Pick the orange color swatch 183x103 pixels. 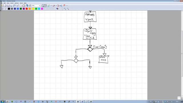(x=30, y=9)
